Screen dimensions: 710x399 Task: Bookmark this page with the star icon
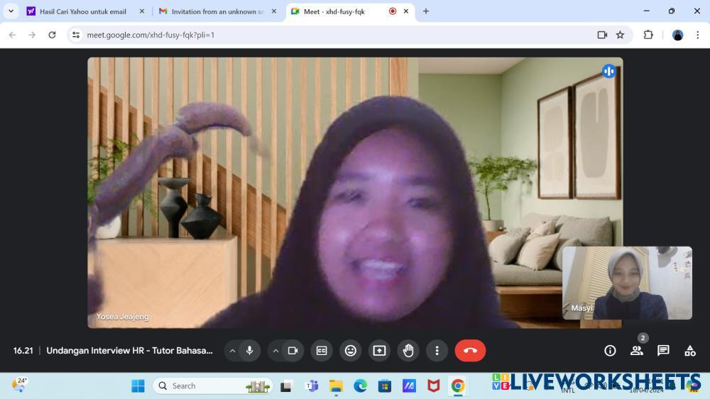point(620,35)
